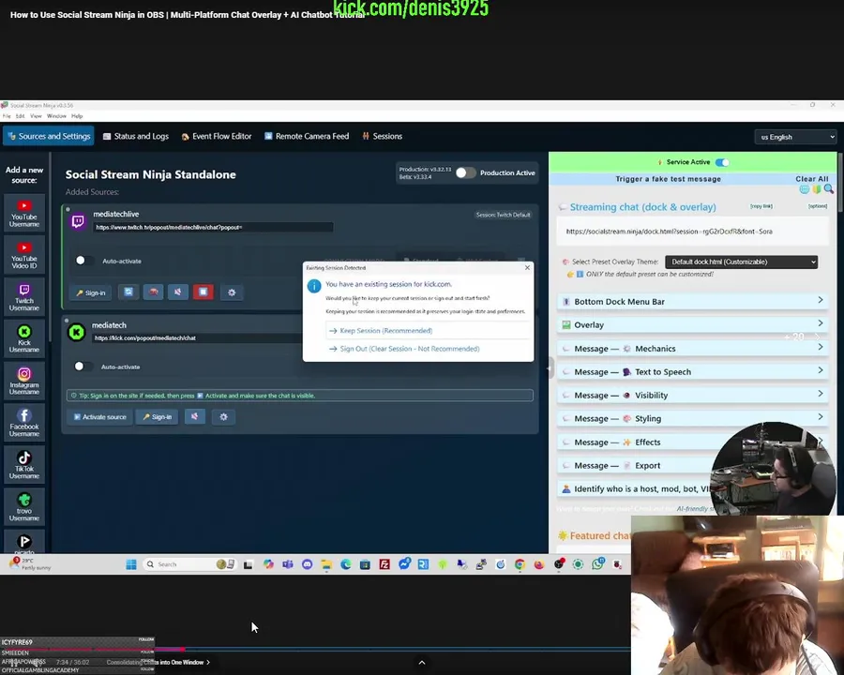Expand Message — Mechanics section
Image resolution: width=844 pixels, height=675 pixels.
click(x=693, y=348)
